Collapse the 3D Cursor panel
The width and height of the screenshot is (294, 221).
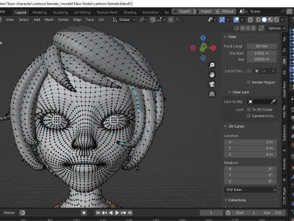234,126
